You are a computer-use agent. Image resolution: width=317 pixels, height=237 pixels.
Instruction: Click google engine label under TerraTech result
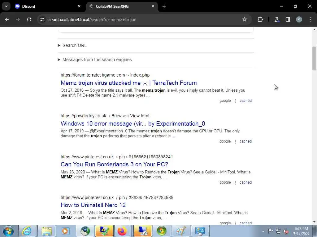click(225, 101)
